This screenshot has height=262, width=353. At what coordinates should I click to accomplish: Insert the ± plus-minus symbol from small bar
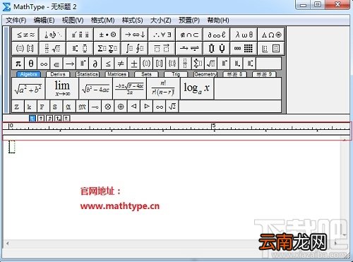tap(133, 64)
